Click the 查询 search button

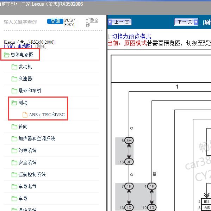click(x=55, y=21)
